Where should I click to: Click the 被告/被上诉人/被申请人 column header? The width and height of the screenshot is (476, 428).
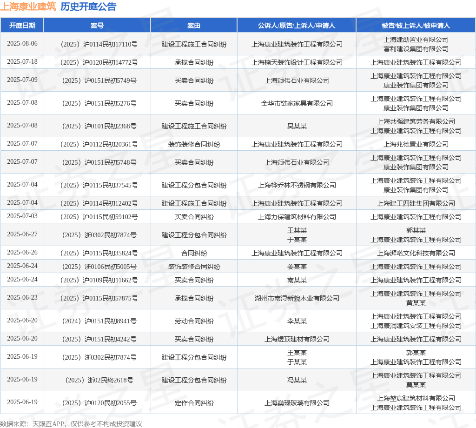(416, 26)
